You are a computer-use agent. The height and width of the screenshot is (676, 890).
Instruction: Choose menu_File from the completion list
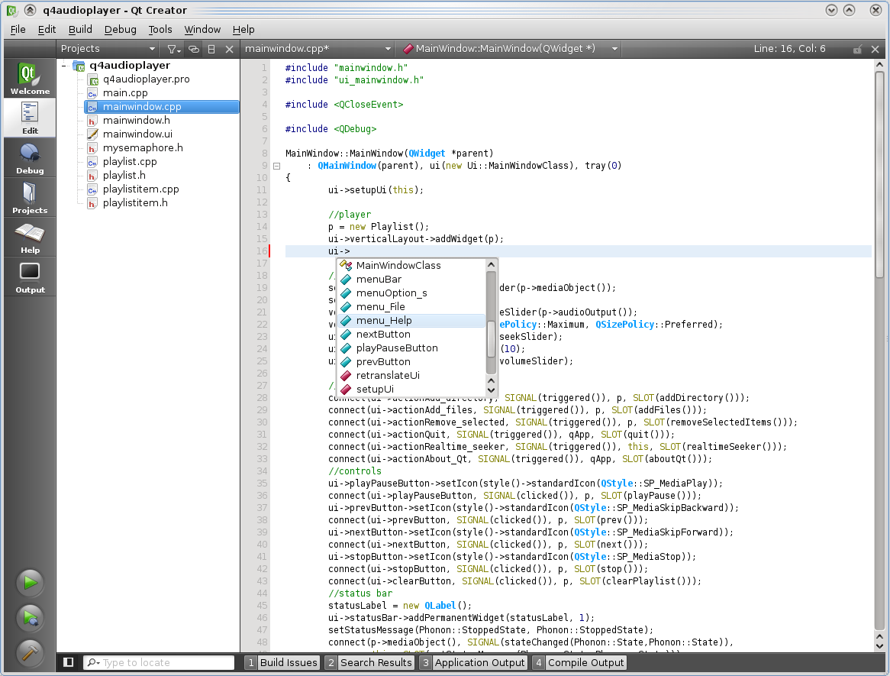click(412, 307)
